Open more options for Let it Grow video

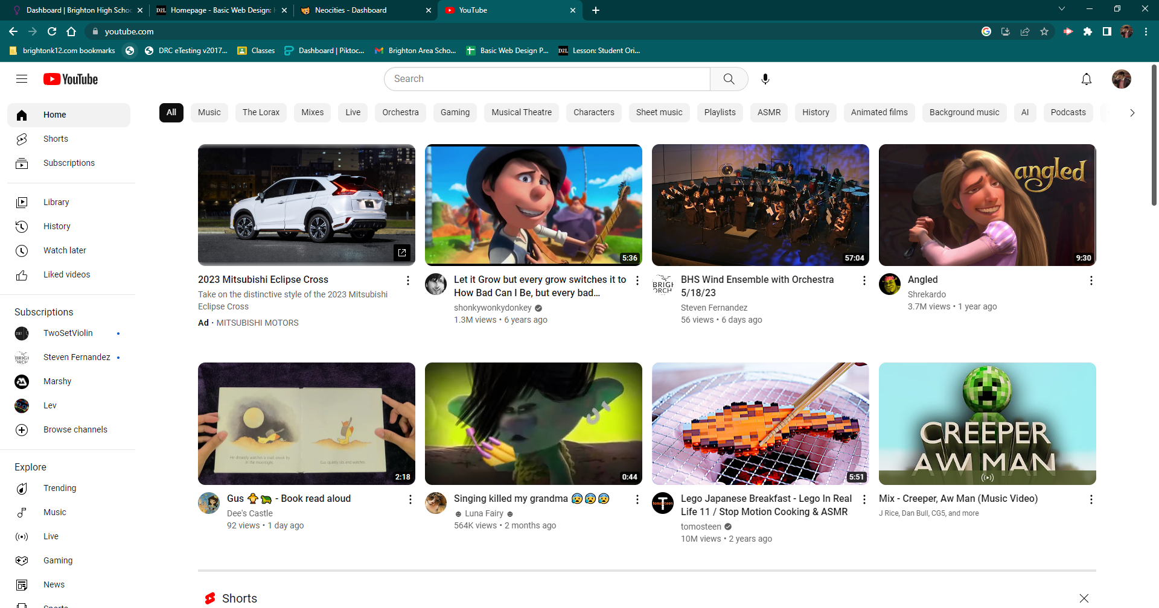637,280
